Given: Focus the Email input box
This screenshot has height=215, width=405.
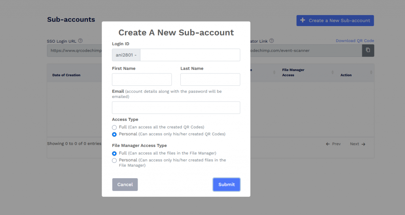Looking at the screenshot, I should (176, 107).
